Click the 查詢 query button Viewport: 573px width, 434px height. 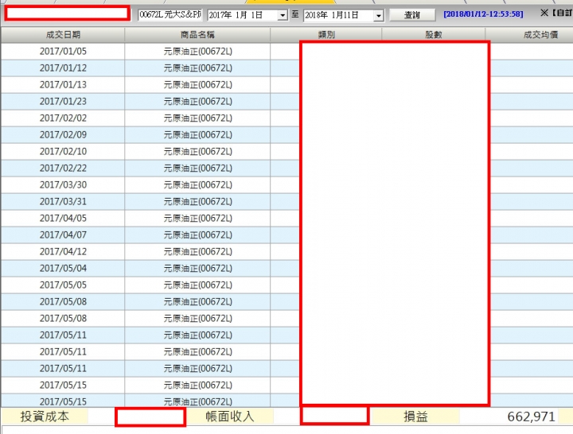coord(412,15)
